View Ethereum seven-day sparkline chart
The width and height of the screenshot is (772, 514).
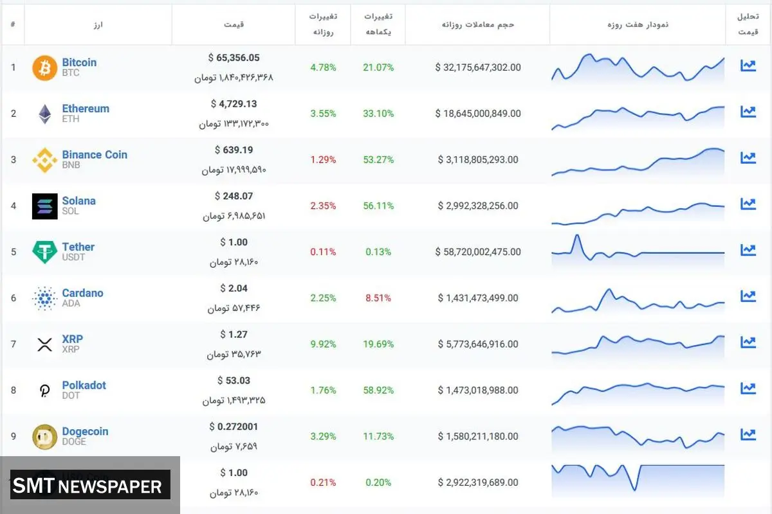638,118
